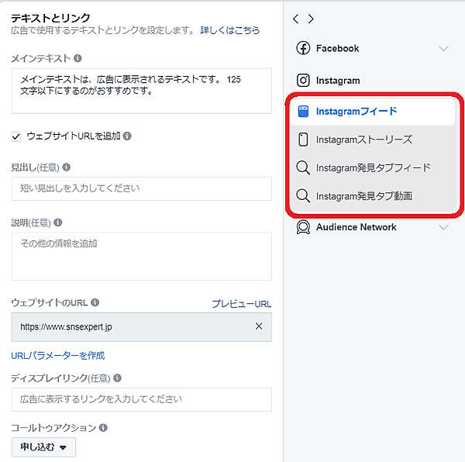Click the 見出し headline input field
This screenshot has height=462, width=465.
click(x=141, y=188)
